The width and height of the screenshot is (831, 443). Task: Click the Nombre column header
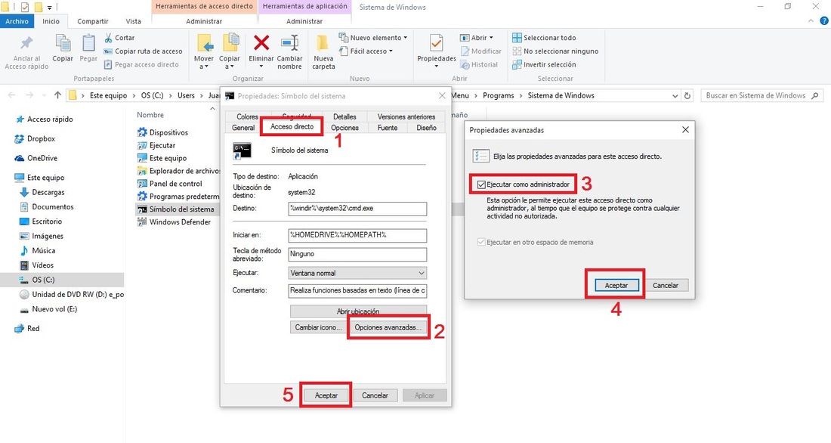pyautogui.click(x=150, y=115)
